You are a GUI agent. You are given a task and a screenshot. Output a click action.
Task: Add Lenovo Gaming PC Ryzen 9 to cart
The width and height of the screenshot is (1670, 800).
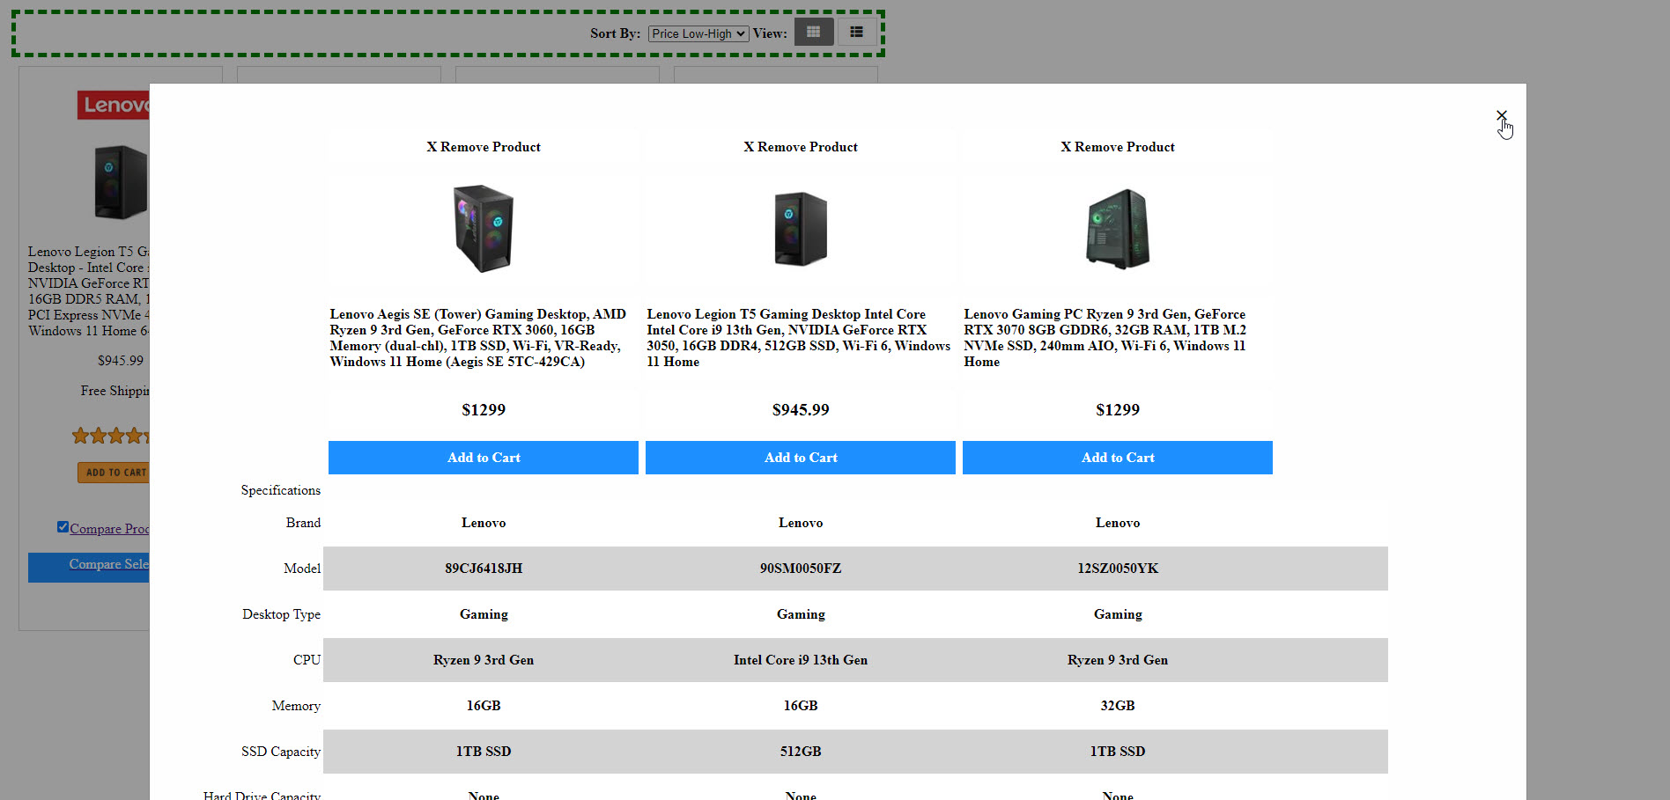1117,458
